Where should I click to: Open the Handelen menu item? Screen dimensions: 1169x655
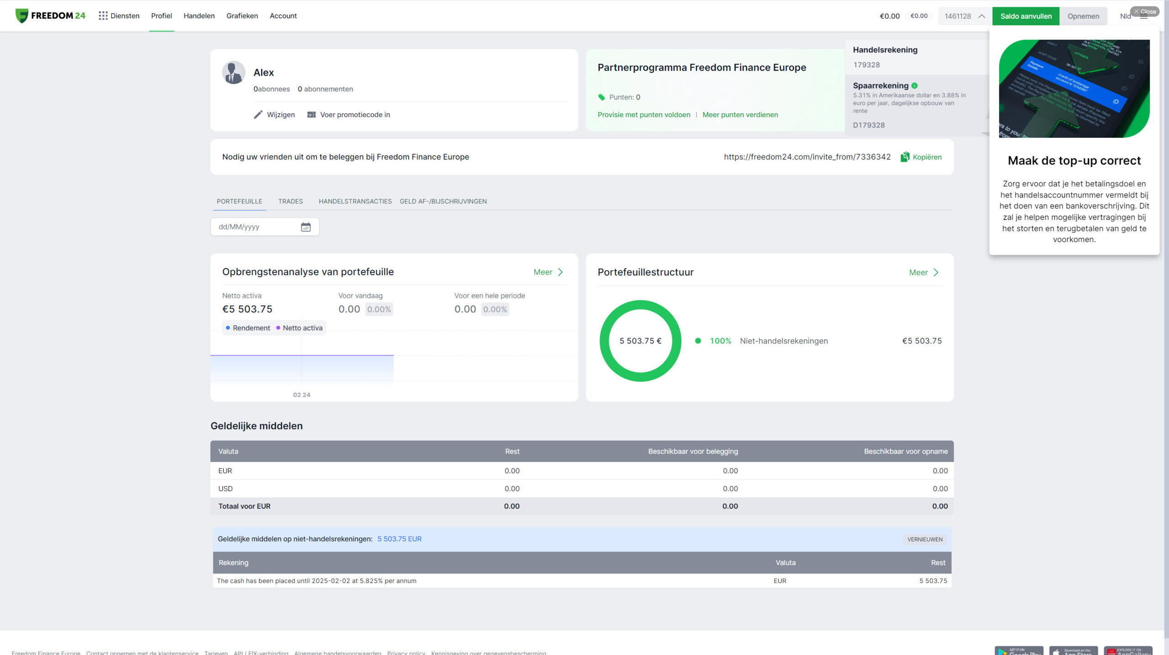tap(199, 16)
